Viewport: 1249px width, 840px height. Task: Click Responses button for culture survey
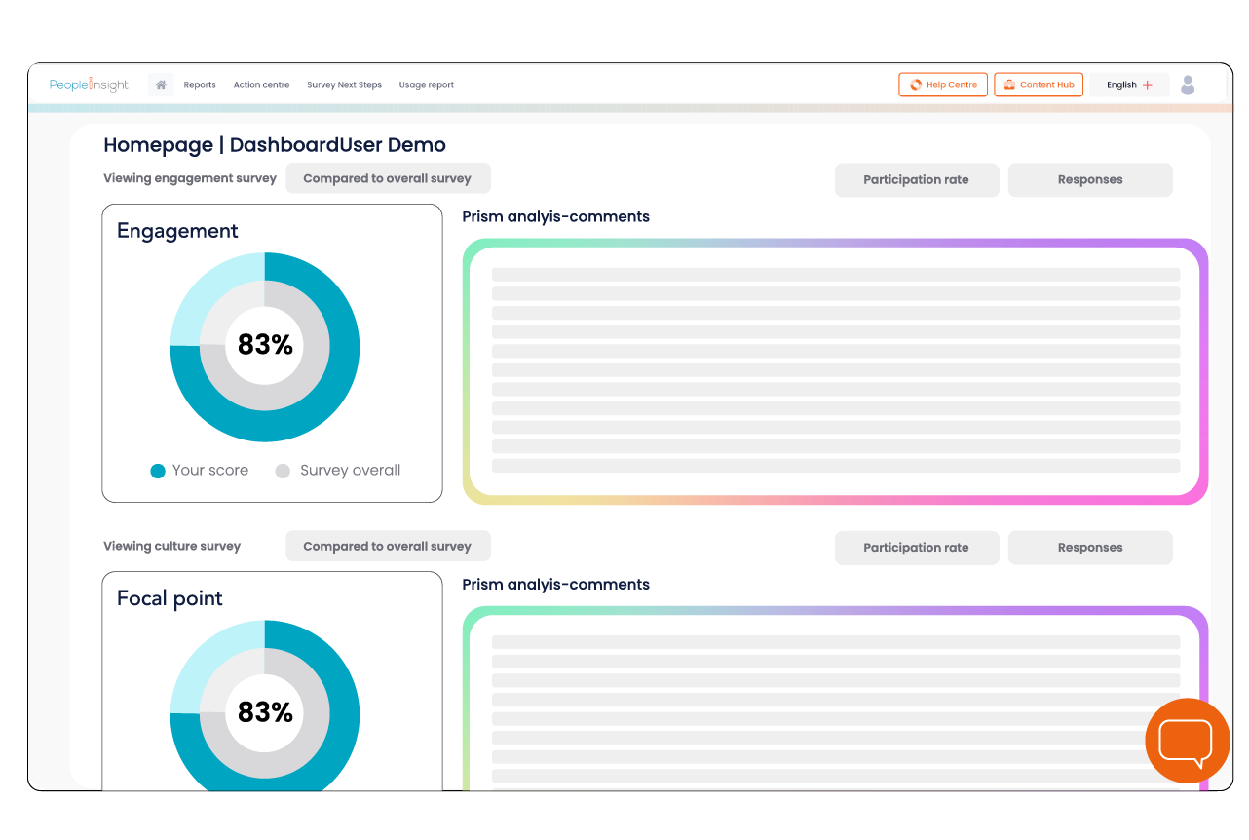(1090, 548)
